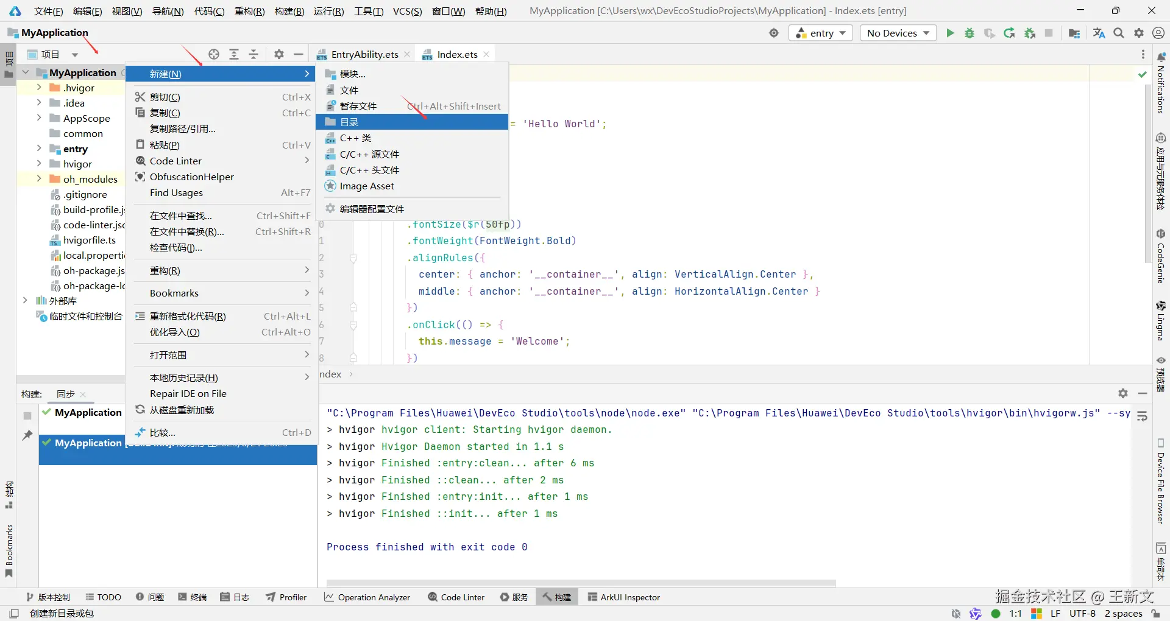
Task: Click the locate file target icon in project panel
Action: [x=213, y=54]
